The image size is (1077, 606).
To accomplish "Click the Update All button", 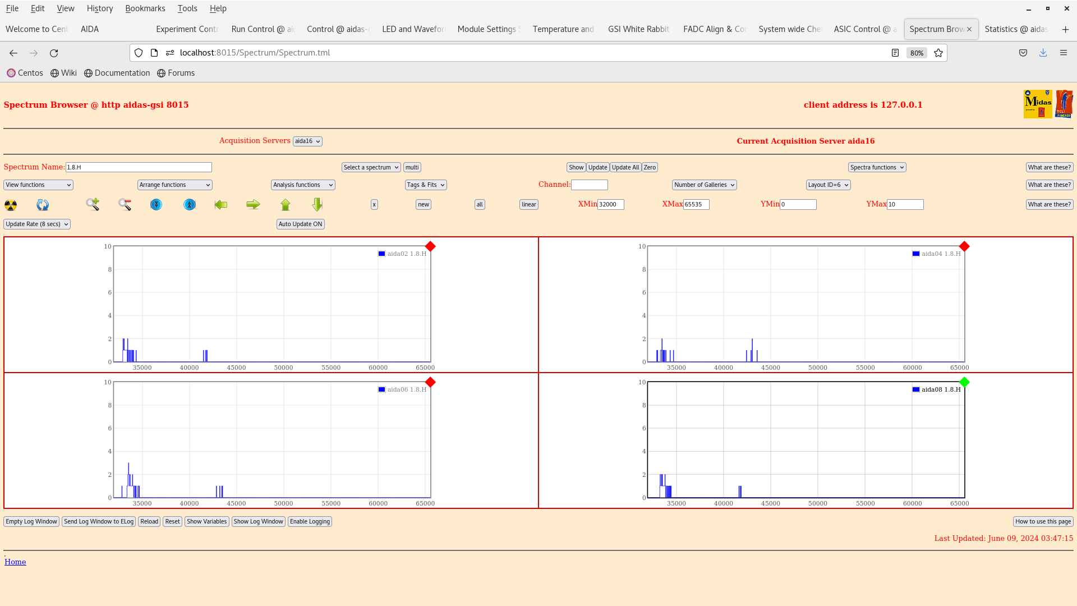I will click(x=625, y=167).
